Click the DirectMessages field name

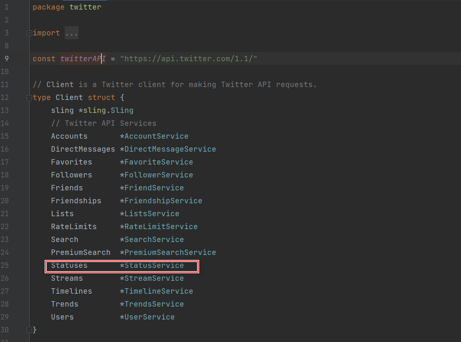pyautogui.click(x=83, y=149)
